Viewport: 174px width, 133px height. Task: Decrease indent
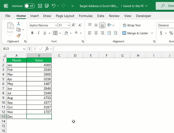[109, 33]
